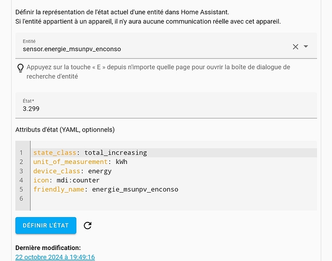The width and height of the screenshot is (332, 261).
Task: Click the Attributs d'état (YAML, optionnels) label
Action: tap(65, 130)
